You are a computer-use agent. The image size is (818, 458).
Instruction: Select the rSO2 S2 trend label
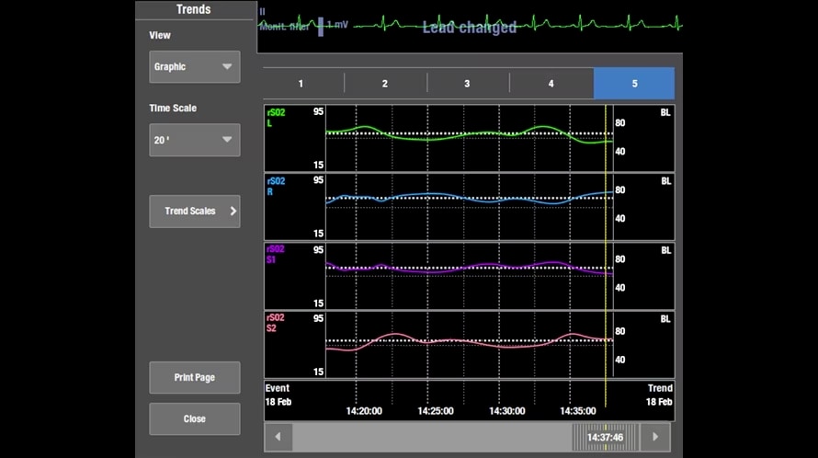coord(277,324)
